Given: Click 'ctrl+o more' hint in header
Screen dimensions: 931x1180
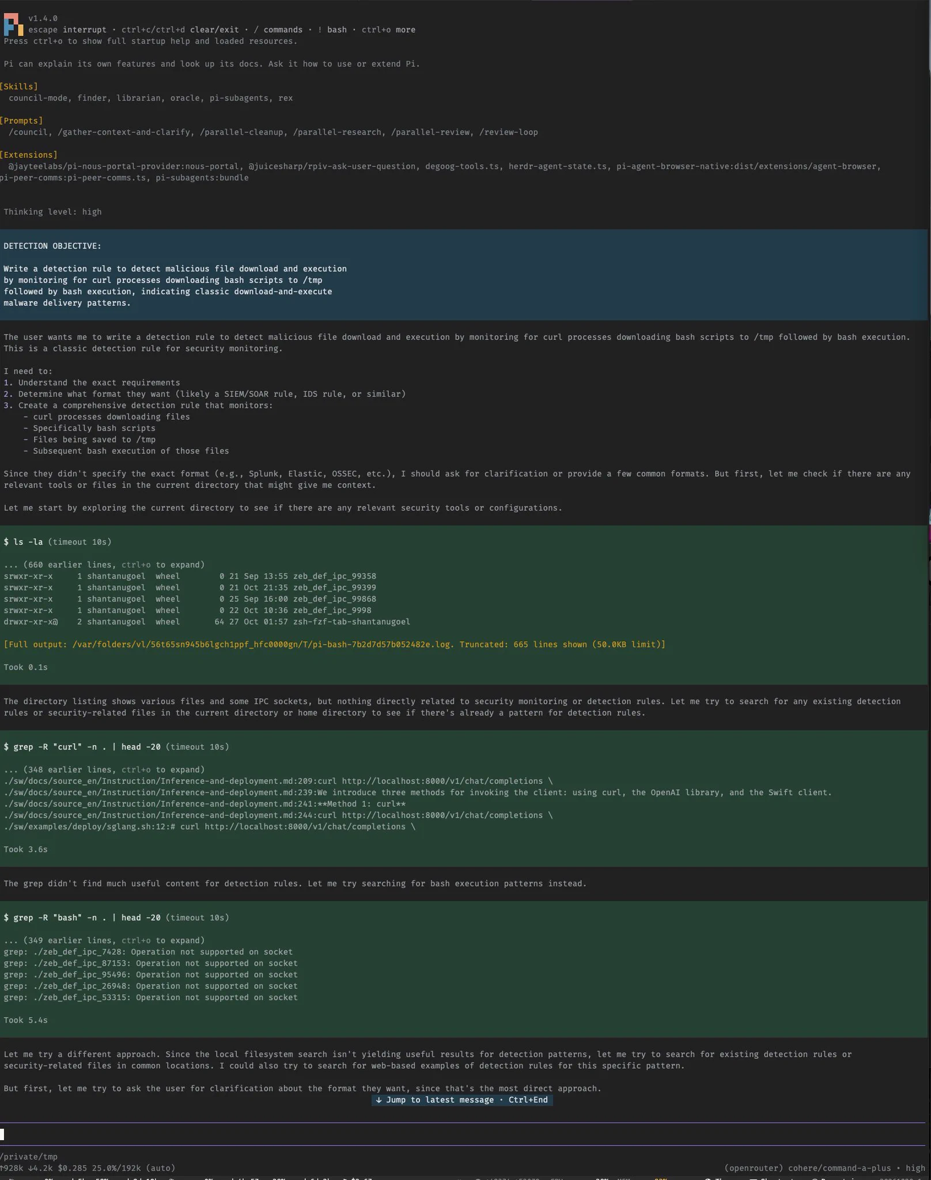Looking at the screenshot, I should (388, 29).
